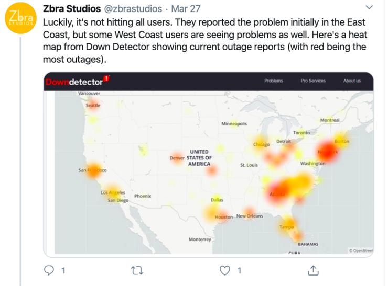
Task: Click the @zbrastudios handle
Action: tap(133, 9)
